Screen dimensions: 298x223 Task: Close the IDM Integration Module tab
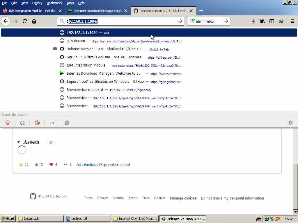(x=60, y=11)
